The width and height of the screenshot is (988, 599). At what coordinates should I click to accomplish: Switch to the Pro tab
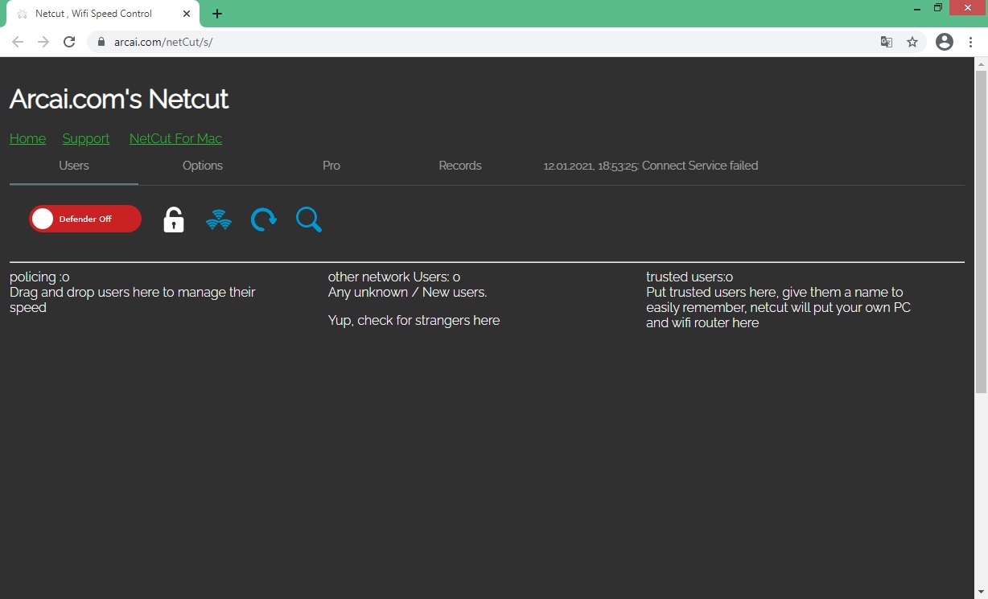point(331,166)
